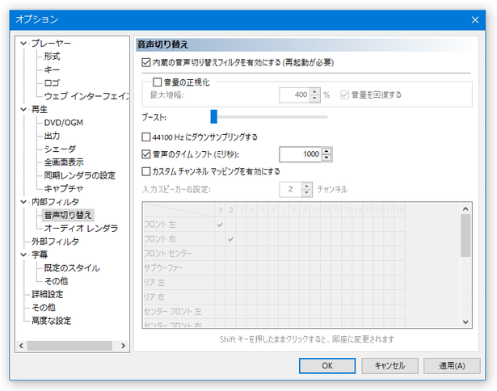497x391 pixels.
Task: Click the tree's left scroll arrow
Action: pos(21,346)
